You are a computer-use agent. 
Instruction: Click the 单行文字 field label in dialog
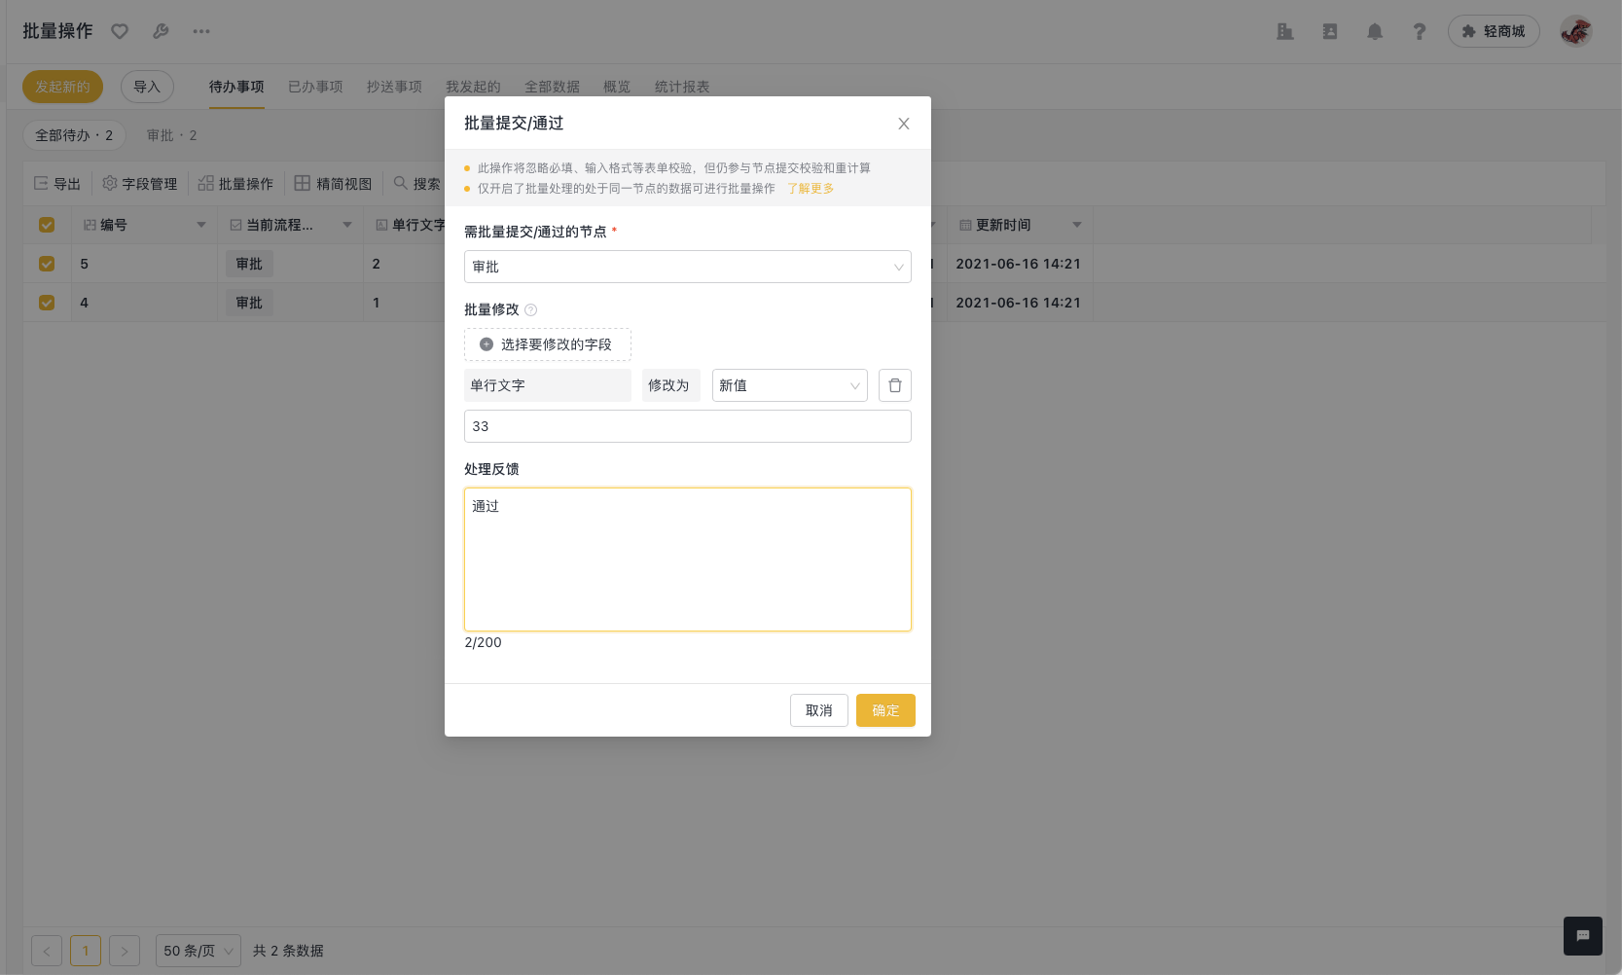548,385
